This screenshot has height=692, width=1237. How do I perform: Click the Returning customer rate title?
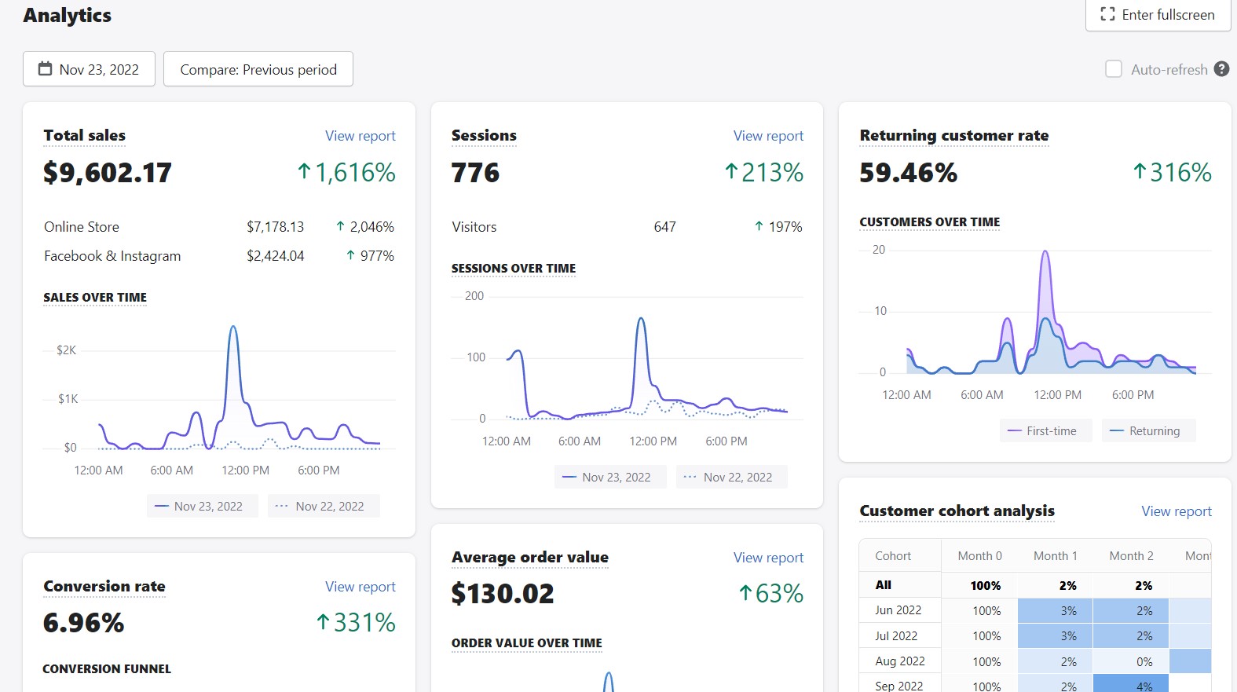coord(954,135)
